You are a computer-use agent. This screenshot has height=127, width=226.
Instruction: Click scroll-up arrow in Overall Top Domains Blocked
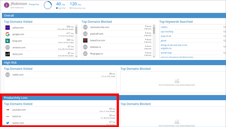[154, 25]
